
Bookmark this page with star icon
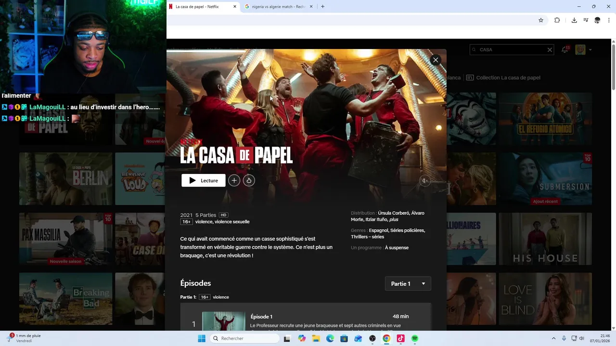click(x=541, y=20)
